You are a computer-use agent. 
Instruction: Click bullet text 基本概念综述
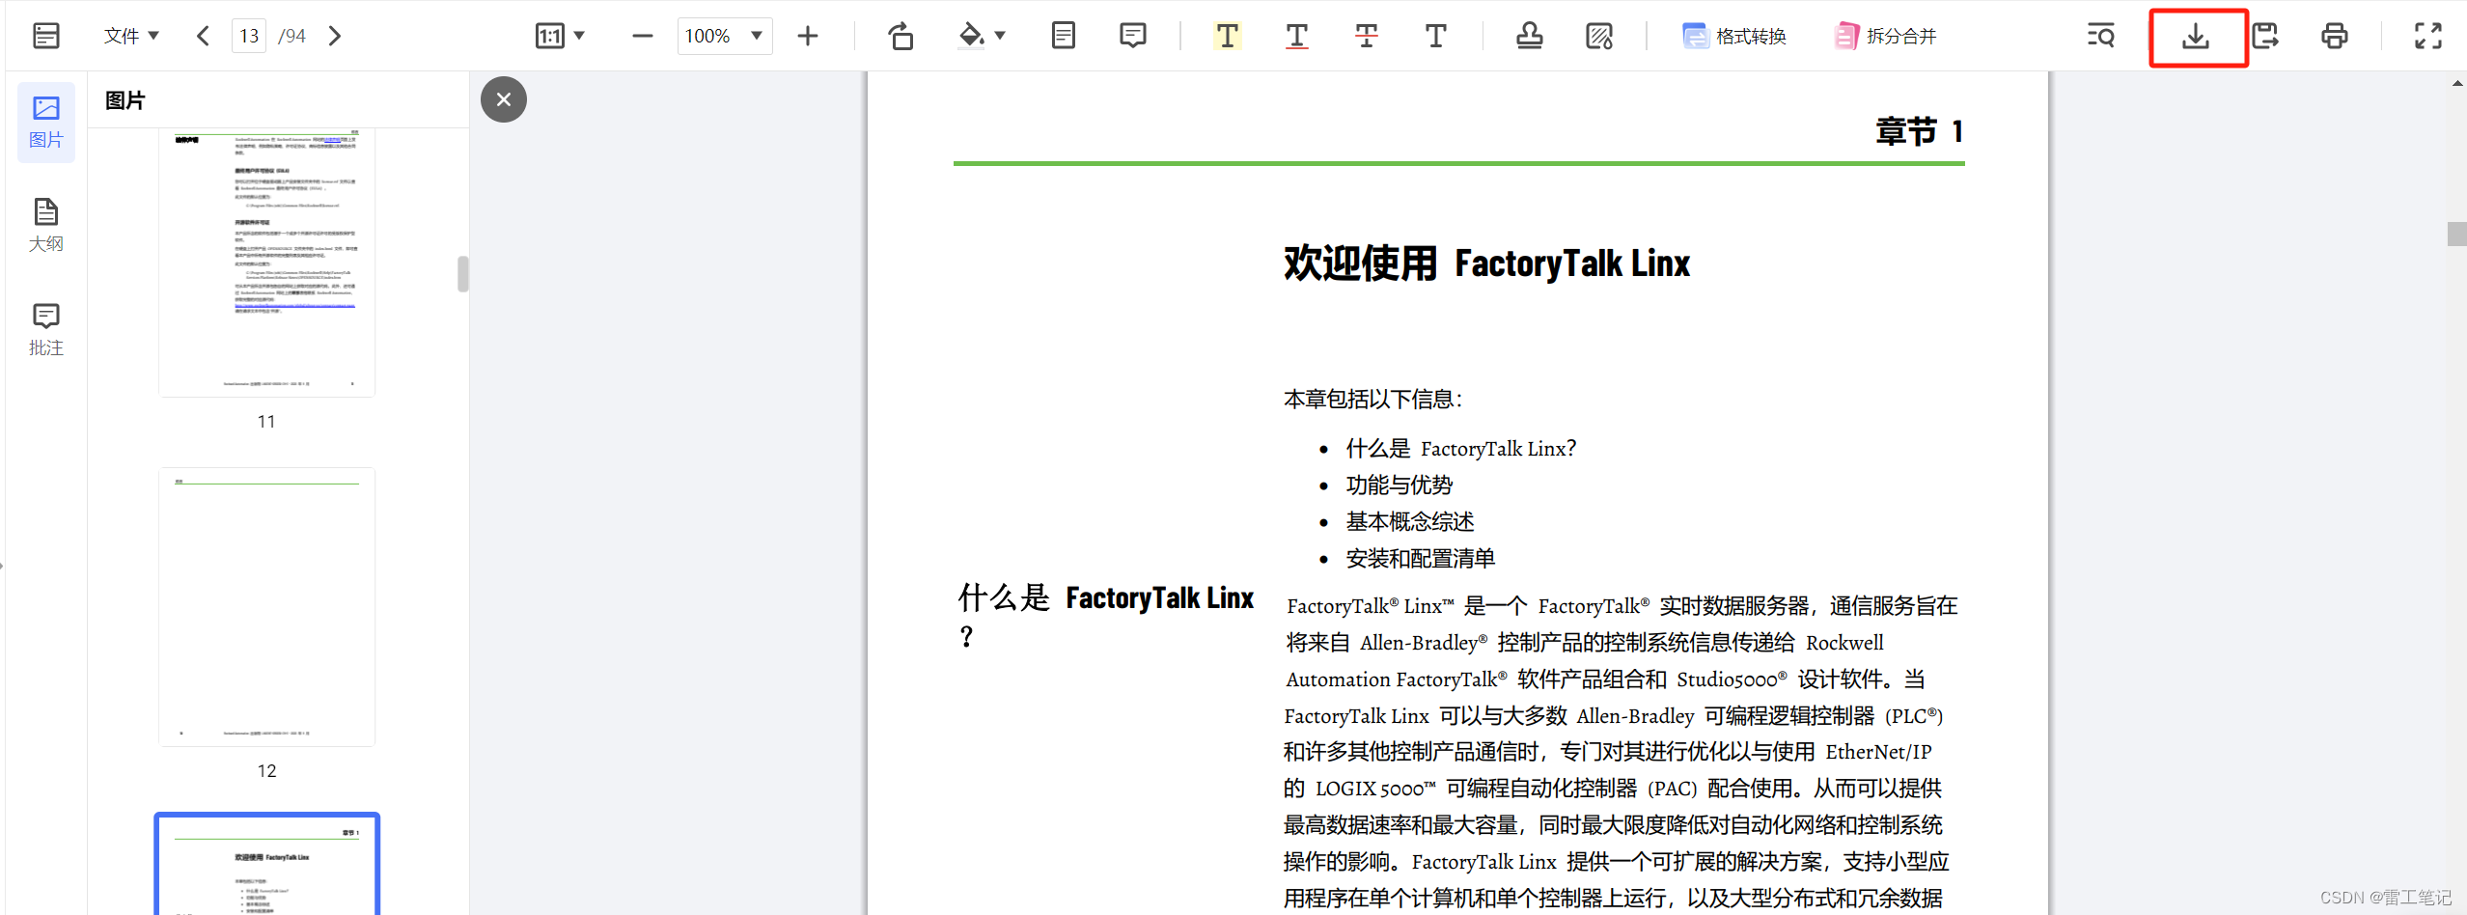click(x=1409, y=521)
